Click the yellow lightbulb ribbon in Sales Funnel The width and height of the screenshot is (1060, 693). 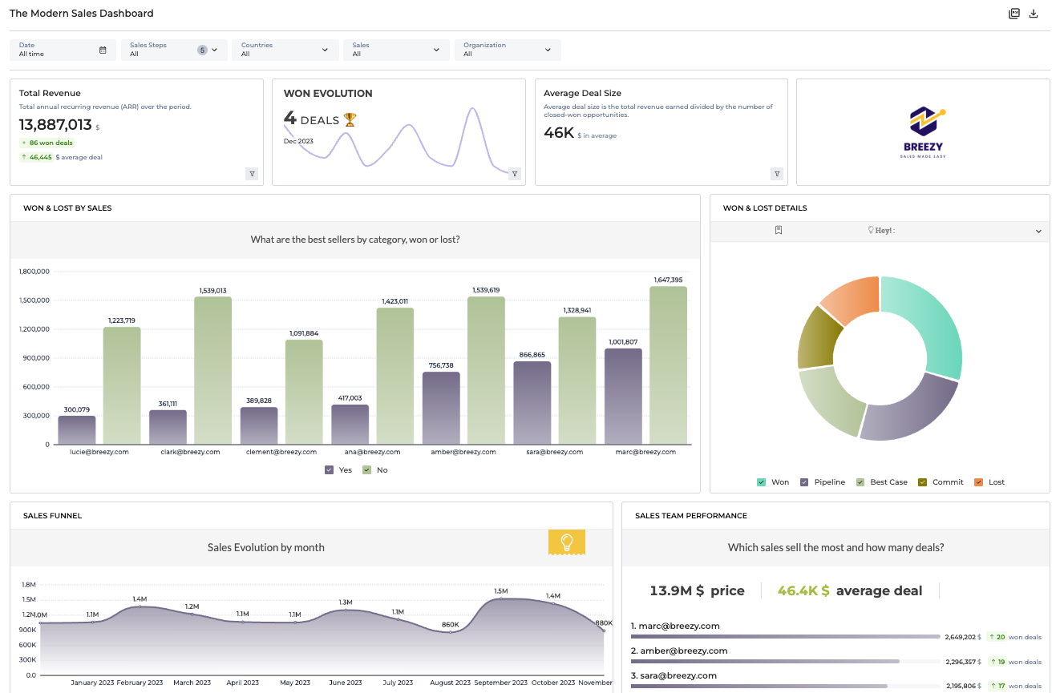[567, 542]
